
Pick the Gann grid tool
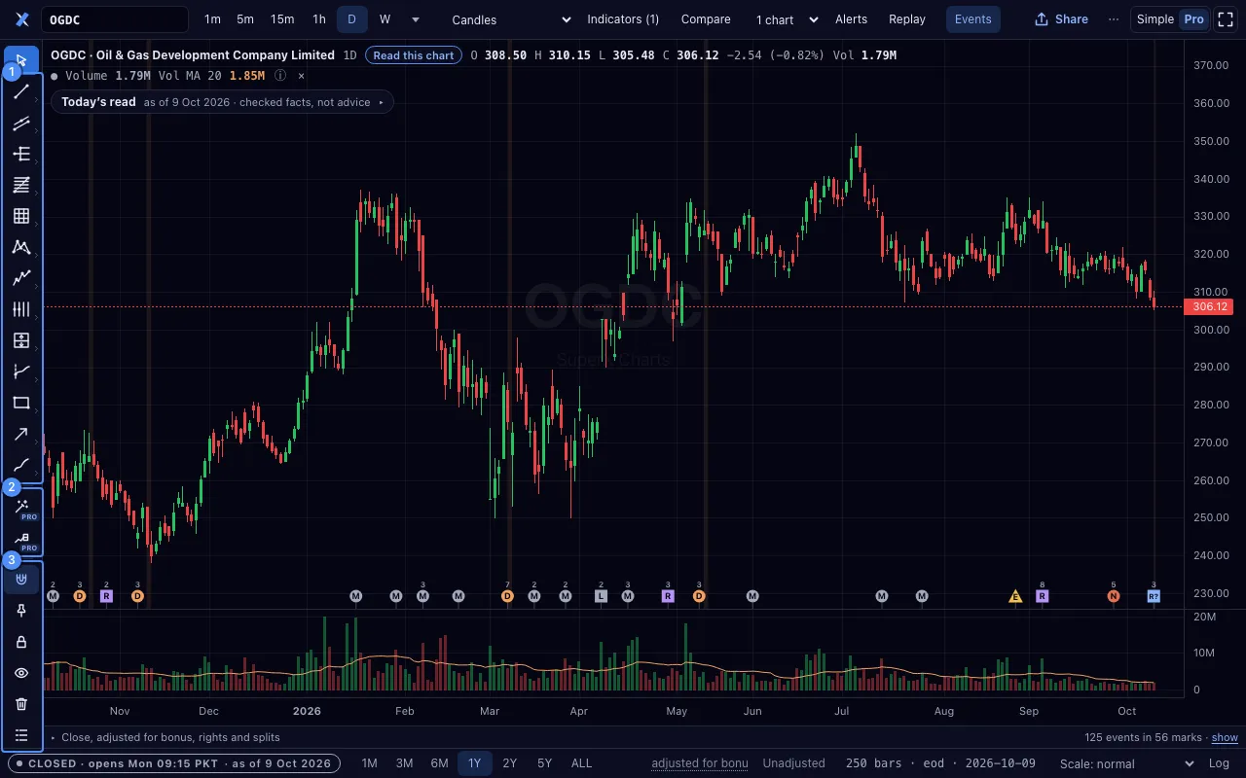21,216
